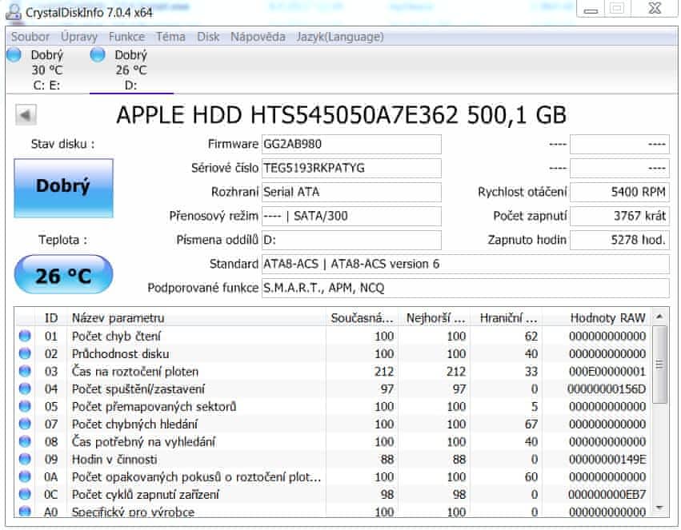The height and width of the screenshot is (530, 681).
Task: Click the CrystalDiskInfo title bar app icon
Action: pyautogui.click(x=14, y=13)
